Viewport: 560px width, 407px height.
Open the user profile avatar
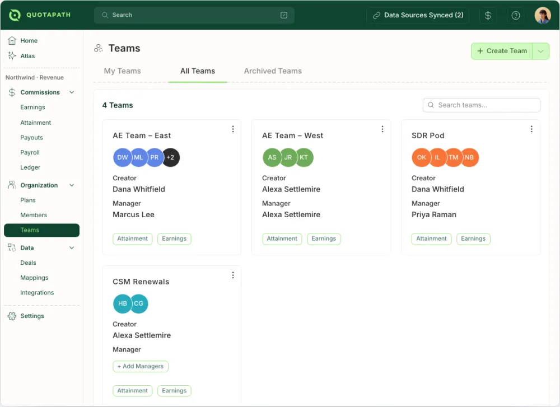coord(543,15)
